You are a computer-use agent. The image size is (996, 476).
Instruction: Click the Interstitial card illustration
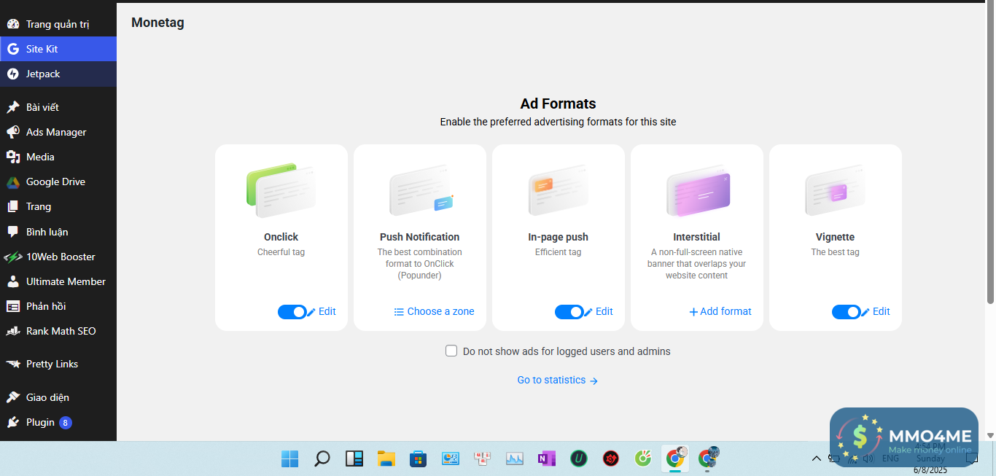pos(698,191)
